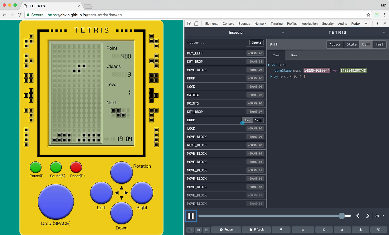Open the Inspector monitor dropdown
The height and width of the screenshot is (235, 389).
236,33
